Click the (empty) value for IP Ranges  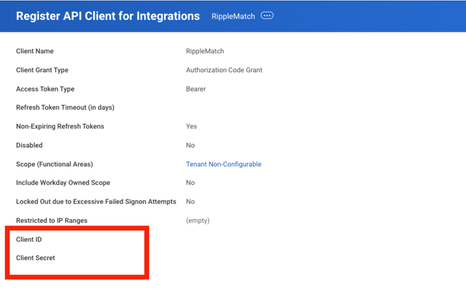coord(198,221)
